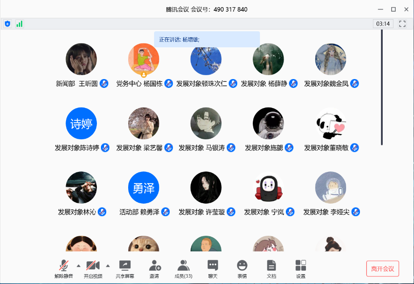
Task: Select 陈诗婷's blue 诗婷 avatar
Action: point(81,123)
